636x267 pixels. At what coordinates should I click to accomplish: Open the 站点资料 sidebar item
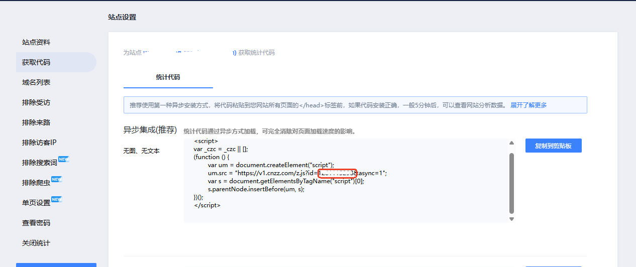[x=36, y=42]
